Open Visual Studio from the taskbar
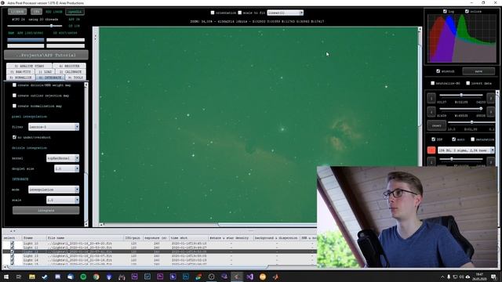 [249, 277]
